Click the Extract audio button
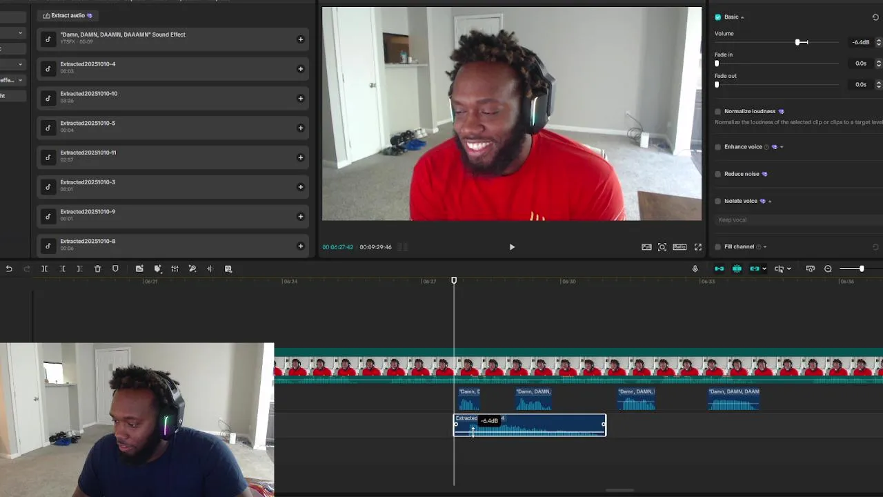Viewport: 883px width, 497px height. 68,15
